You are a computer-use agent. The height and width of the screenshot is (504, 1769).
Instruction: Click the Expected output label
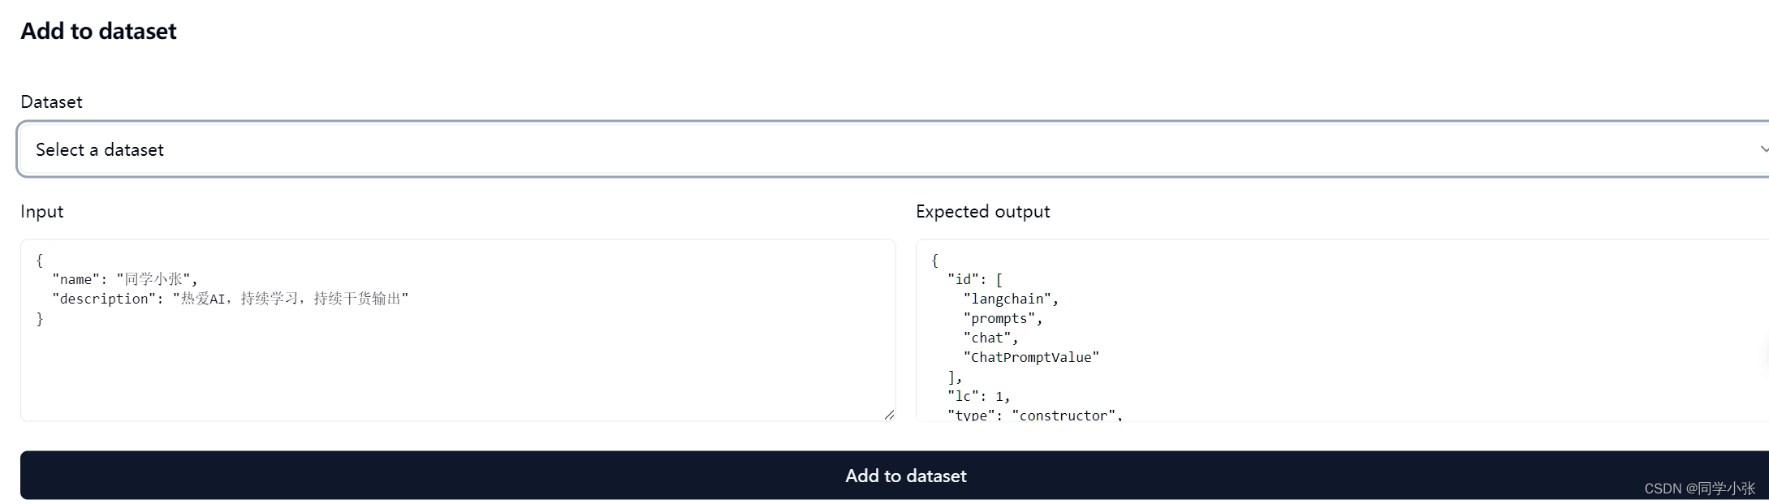[x=982, y=212]
